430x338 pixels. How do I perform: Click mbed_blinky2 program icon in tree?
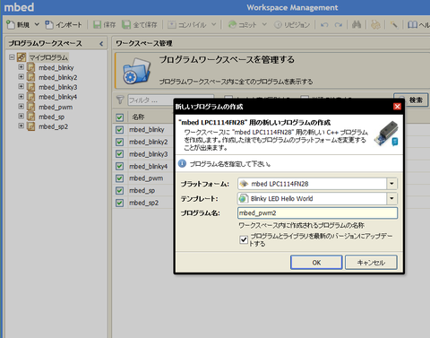(x=31, y=77)
